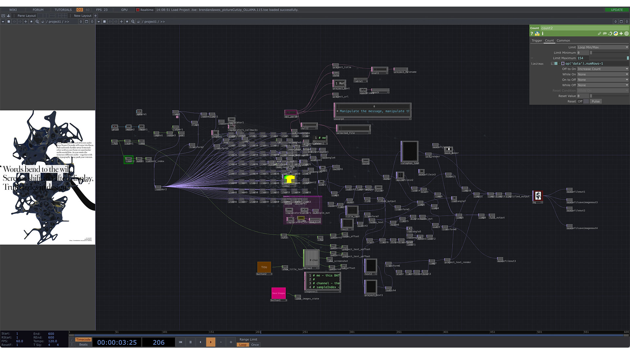Open right pane type dropdown arrow
This screenshot has width=630, height=354.
click(98, 22)
